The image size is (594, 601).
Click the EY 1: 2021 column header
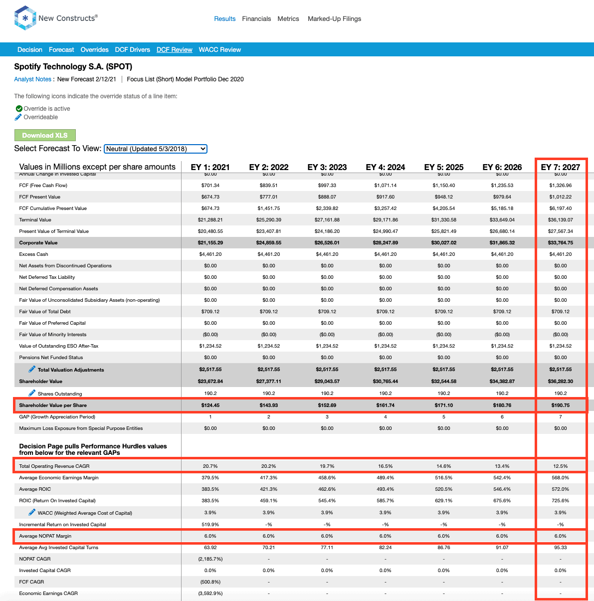[x=210, y=167]
